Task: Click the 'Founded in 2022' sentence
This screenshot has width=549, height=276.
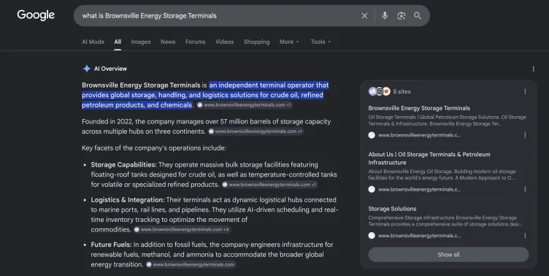Action: 206,126
